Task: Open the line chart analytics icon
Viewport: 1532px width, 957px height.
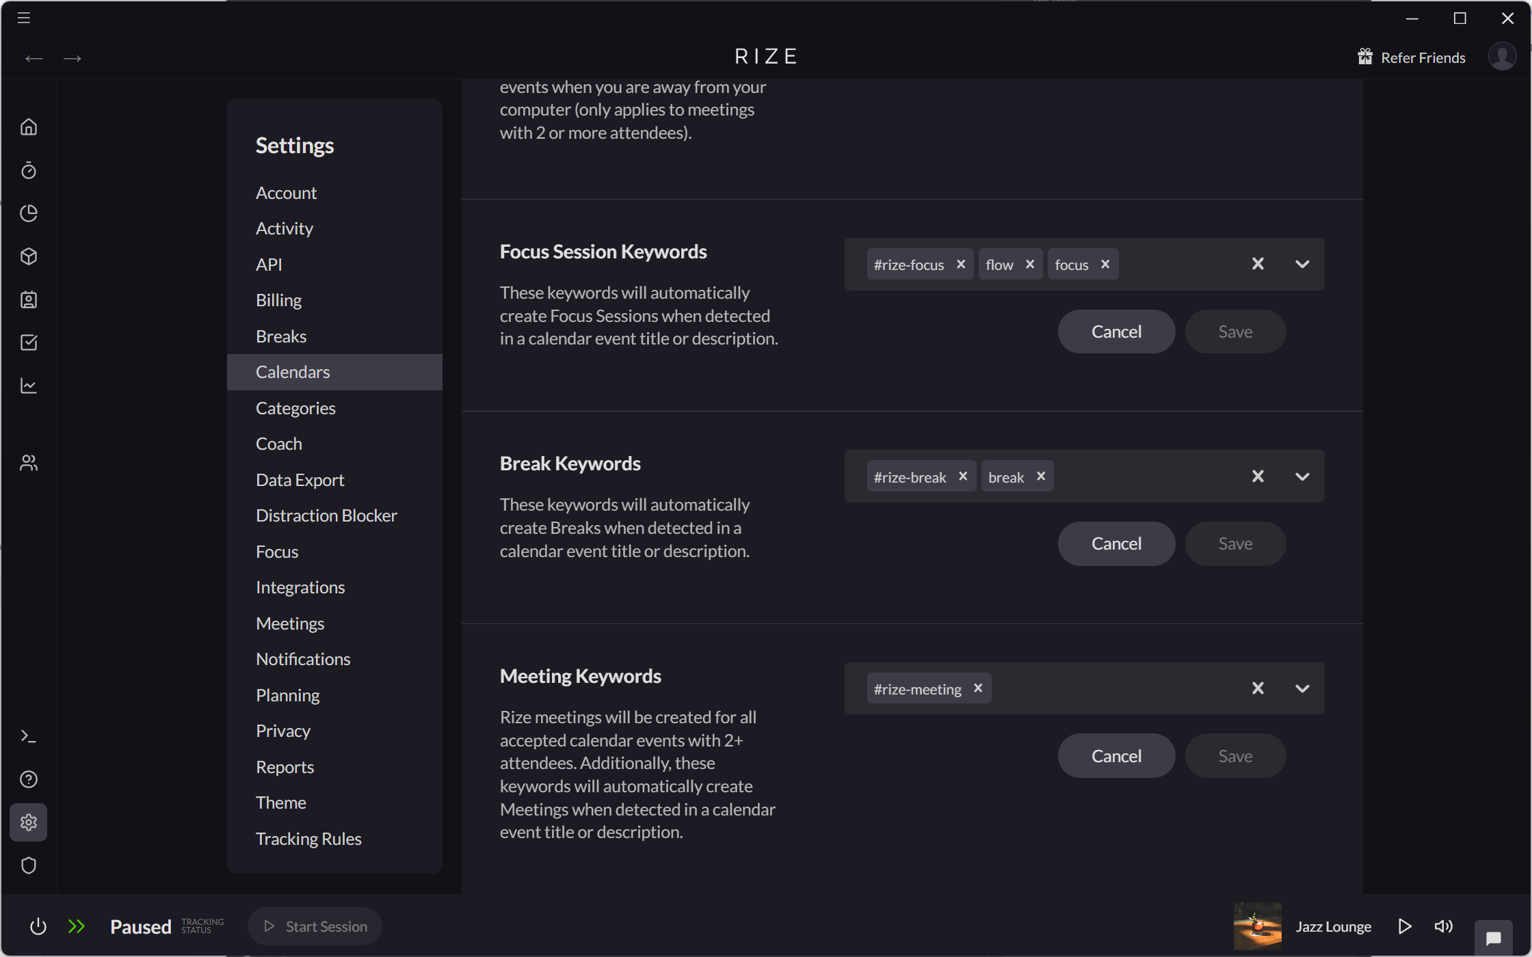Action: coord(29,386)
